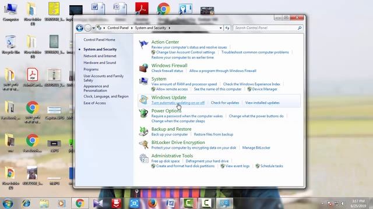Open the BitLocker keys icon
Viewport: 373px width, 209px height.
click(x=143, y=145)
